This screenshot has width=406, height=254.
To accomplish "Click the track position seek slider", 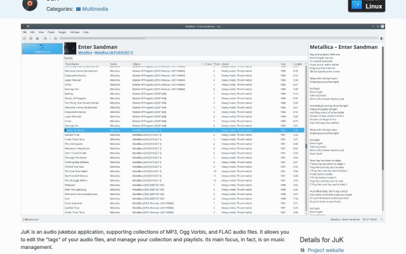I will 218,38.
